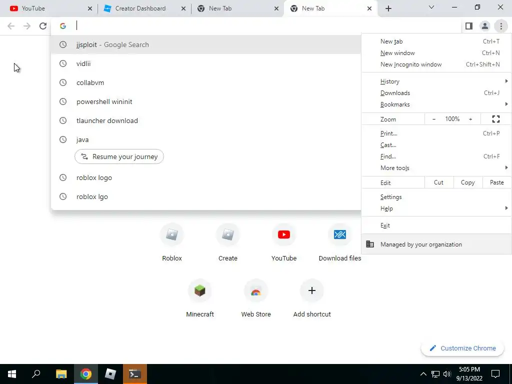Select the tlauncher download suggestion
Viewport: 512px width, 384px height.
tap(206, 120)
